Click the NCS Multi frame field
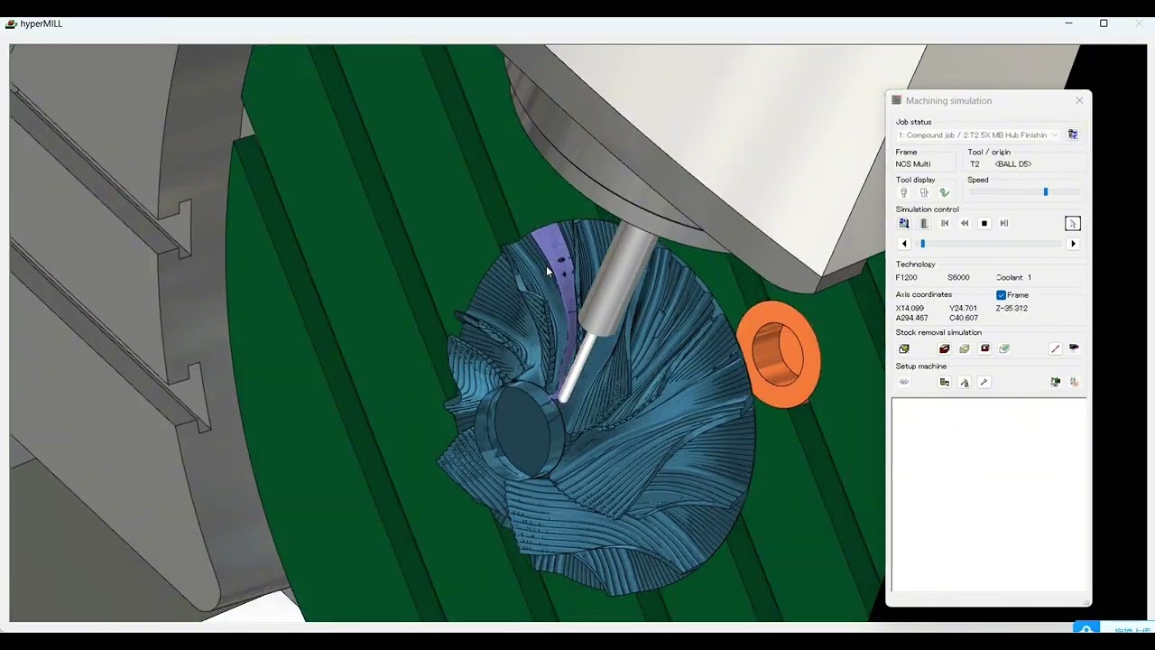Image resolution: width=1155 pixels, height=650 pixels. point(926,164)
